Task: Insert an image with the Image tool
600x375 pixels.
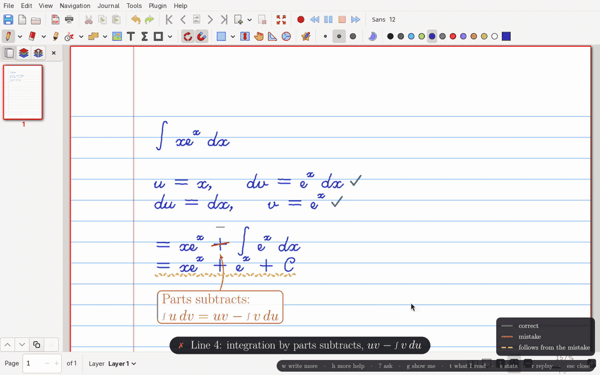Action: click(117, 36)
